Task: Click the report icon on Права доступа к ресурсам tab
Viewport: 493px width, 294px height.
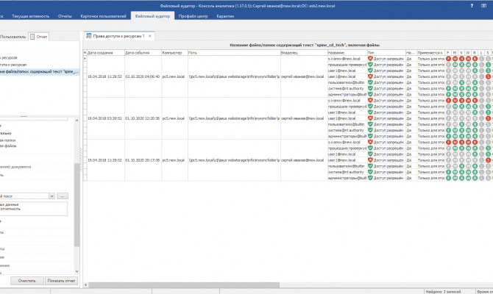Action: tap(88, 36)
